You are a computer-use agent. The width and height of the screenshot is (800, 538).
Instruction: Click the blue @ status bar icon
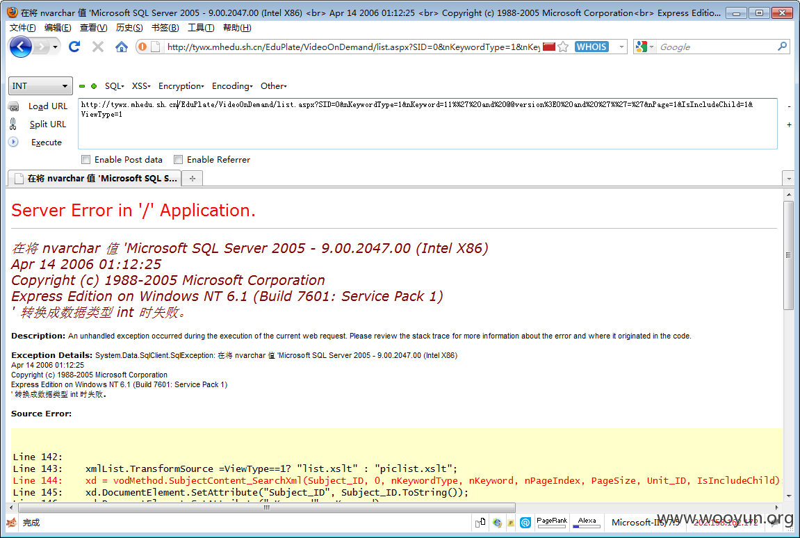click(x=525, y=523)
